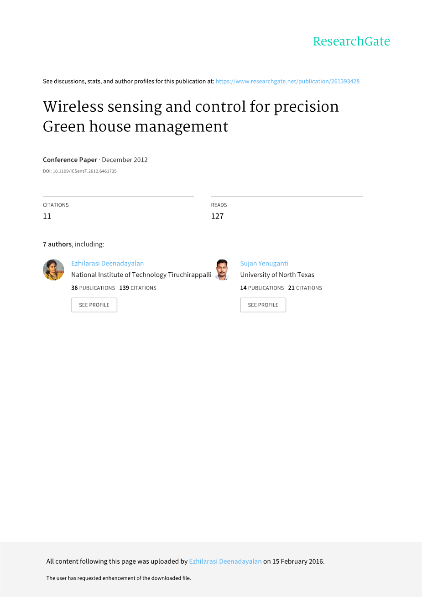Click "139 Citations" stat
The width and height of the screenshot is (422, 597).
[138, 288]
